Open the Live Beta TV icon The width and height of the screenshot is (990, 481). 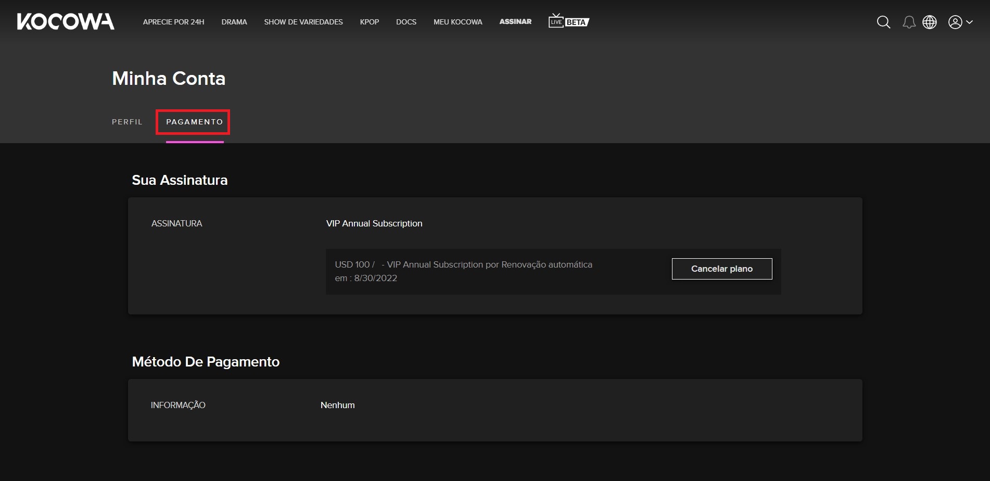point(568,21)
